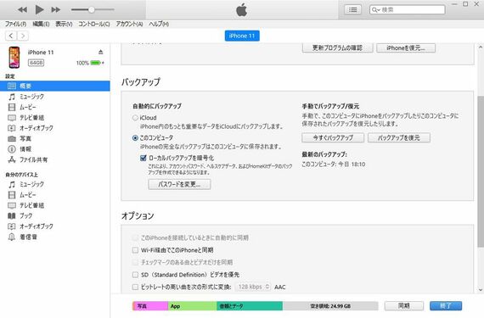484x318 pixels.
Task: Eject the iPhone 11 device
Action: [x=101, y=52]
